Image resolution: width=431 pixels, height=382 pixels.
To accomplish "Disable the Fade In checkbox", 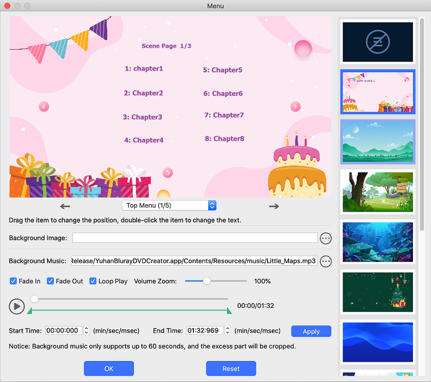I will tap(14, 281).
